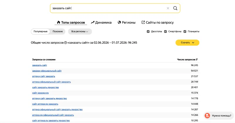235x123 pixels.
Task: Select the value 20 401 in the table
Action: [194, 87]
